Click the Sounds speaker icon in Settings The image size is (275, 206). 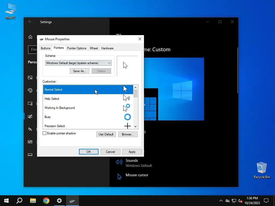(119, 162)
